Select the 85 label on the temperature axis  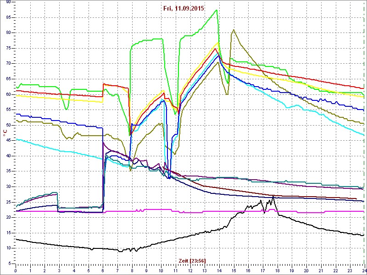(x=8, y=17)
